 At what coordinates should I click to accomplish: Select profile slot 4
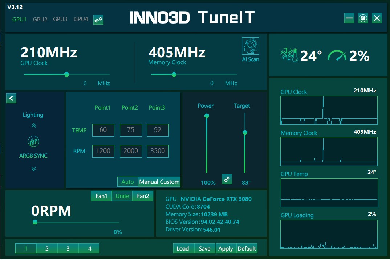click(89, 248)
